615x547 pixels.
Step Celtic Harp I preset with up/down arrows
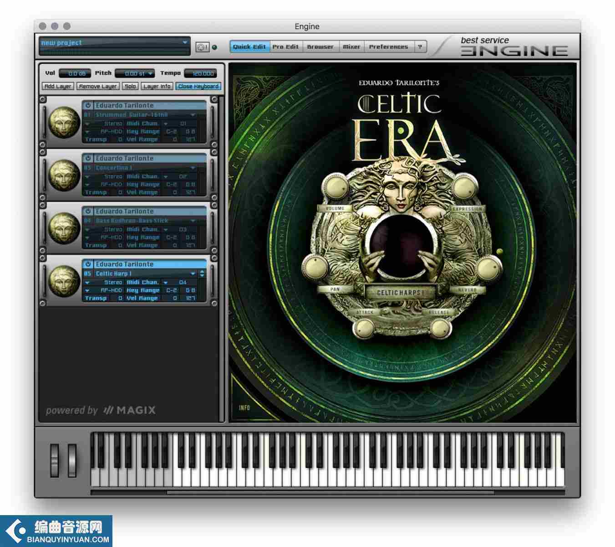point(202,273)
